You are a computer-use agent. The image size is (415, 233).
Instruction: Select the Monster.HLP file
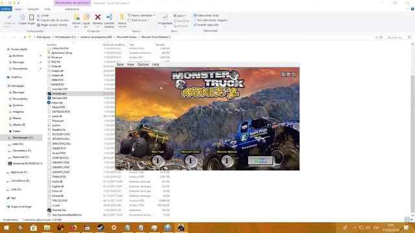[x=60, y=98]
